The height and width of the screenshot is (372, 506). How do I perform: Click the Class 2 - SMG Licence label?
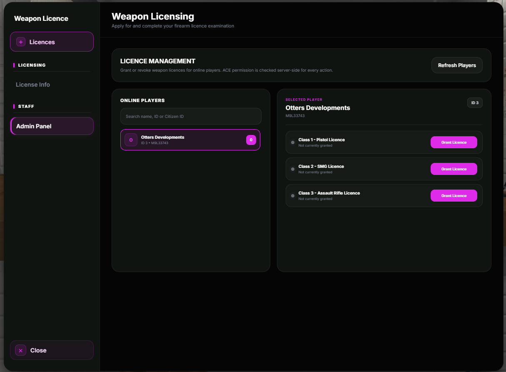tap(321, 167)
